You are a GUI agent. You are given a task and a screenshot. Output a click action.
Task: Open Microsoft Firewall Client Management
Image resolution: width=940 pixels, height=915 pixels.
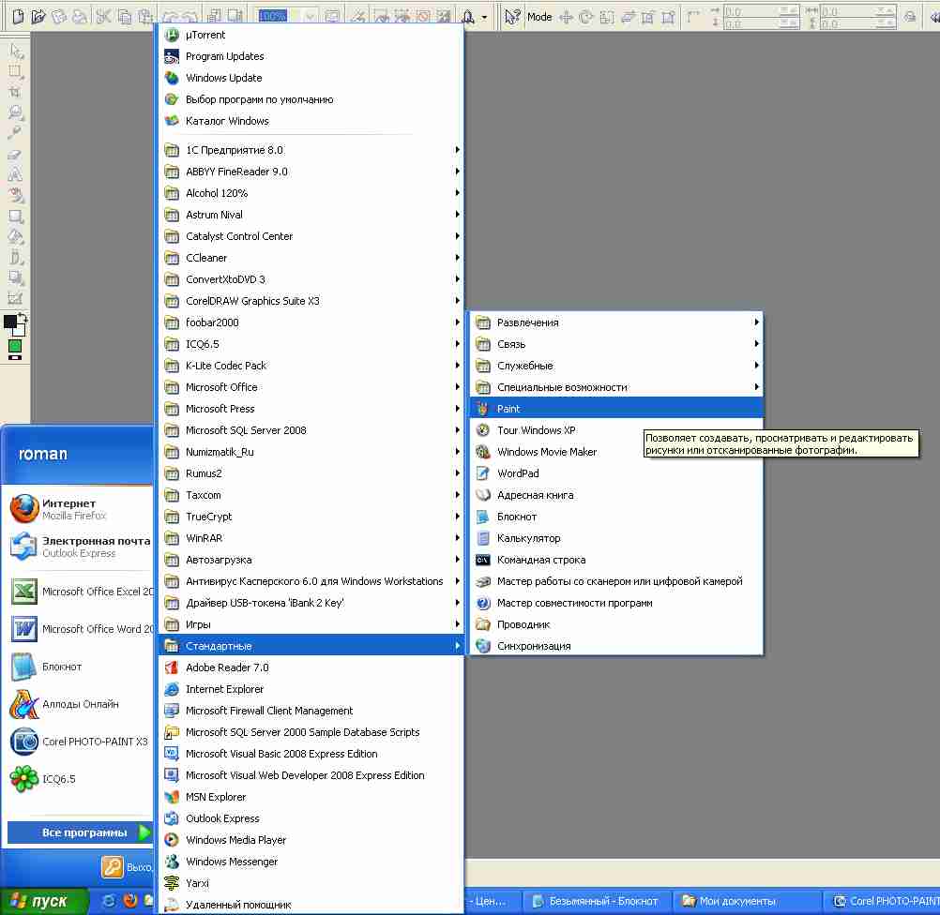point(311,711)
